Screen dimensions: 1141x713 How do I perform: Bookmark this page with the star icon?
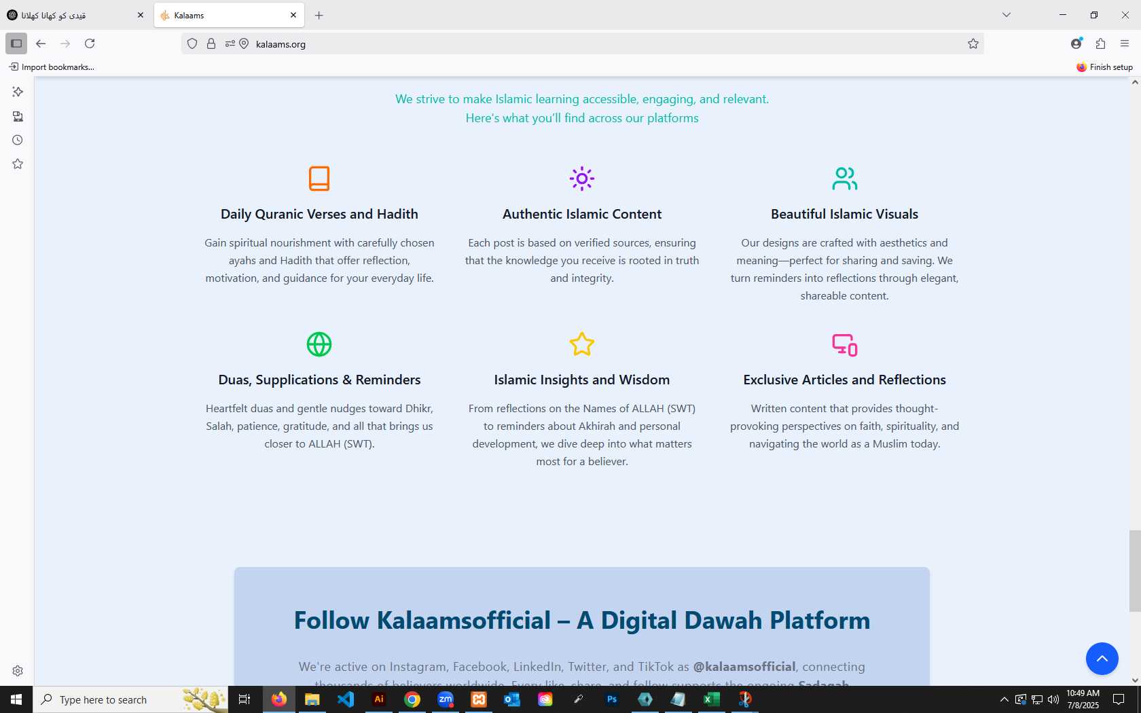(x=973, y=43)
